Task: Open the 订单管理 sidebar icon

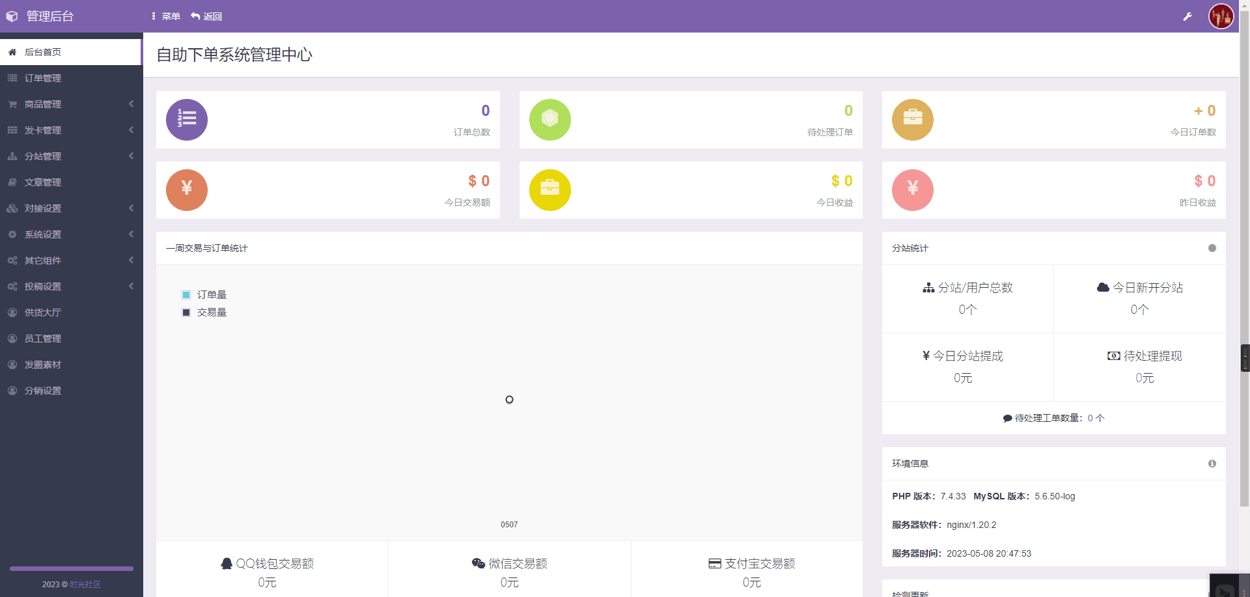Action: [12, 77]
